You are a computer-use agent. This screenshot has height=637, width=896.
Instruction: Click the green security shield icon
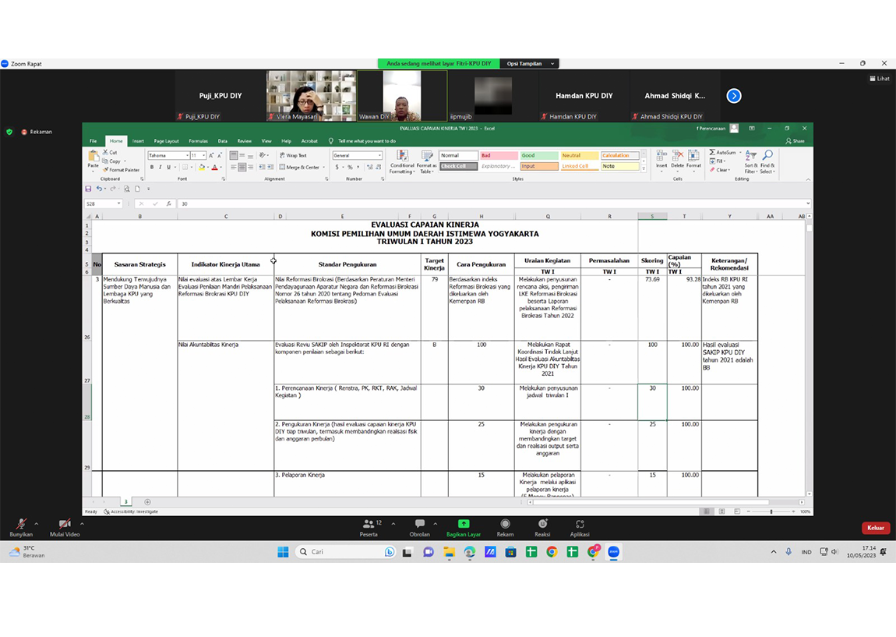pyautogui.click(x=9, y=132)
